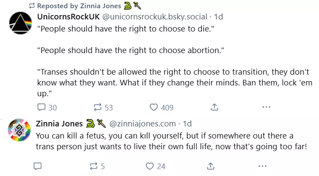Visit the @zinniajones.com handle
Image resolution: width=319 pixels, height=176 pixels.
142,124
